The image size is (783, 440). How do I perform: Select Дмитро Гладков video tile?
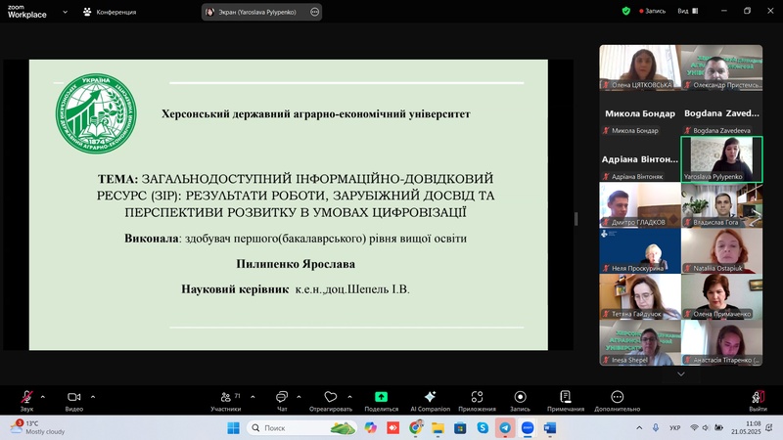click(640, 205)
